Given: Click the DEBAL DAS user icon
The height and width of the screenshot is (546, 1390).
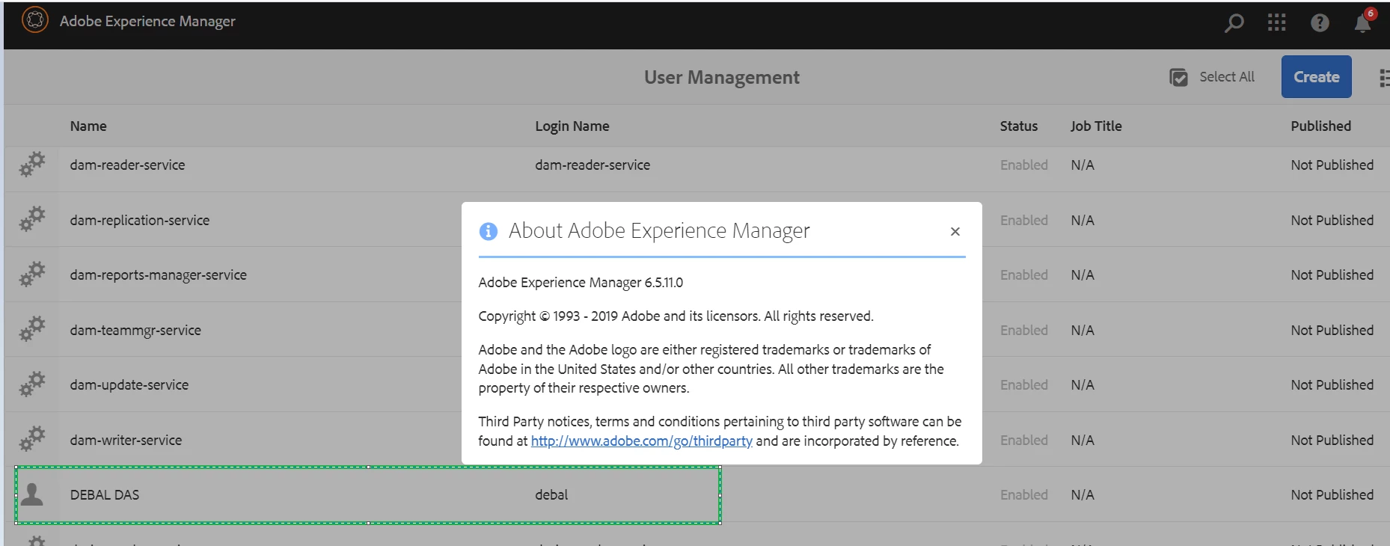Looking at the screenshot, I should click(x=31, y=494).
